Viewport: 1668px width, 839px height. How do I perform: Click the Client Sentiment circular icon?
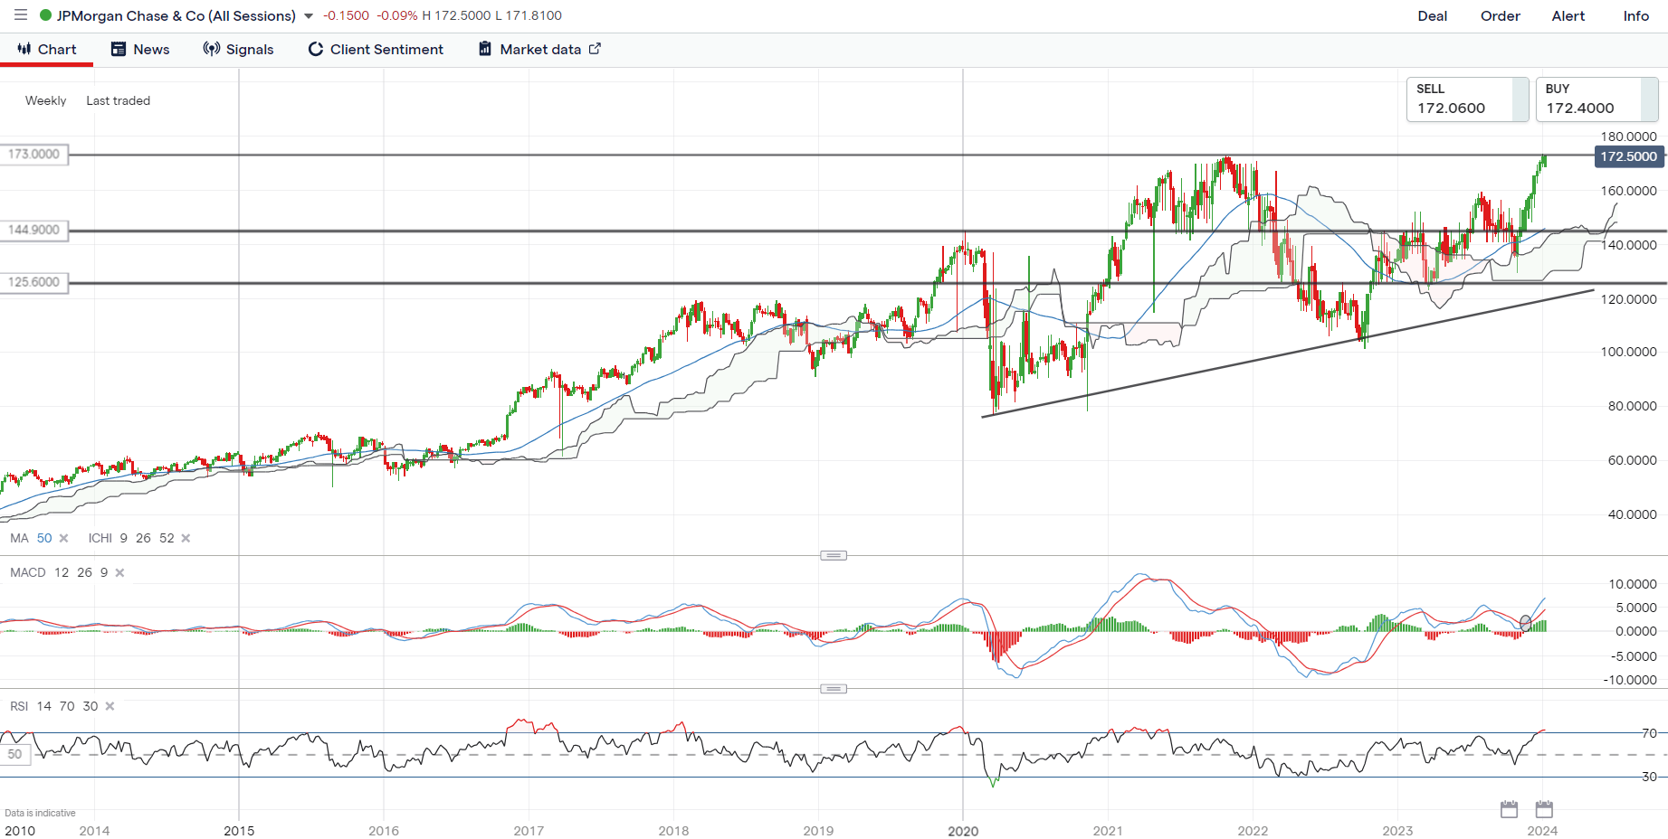(x=316, y=49)
